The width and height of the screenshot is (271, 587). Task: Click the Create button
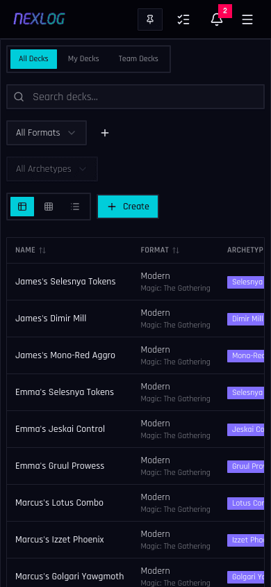pyautogui.click(x=128, y=207)
